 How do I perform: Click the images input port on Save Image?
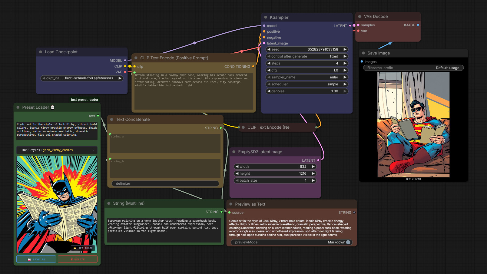tap(362, 62)
